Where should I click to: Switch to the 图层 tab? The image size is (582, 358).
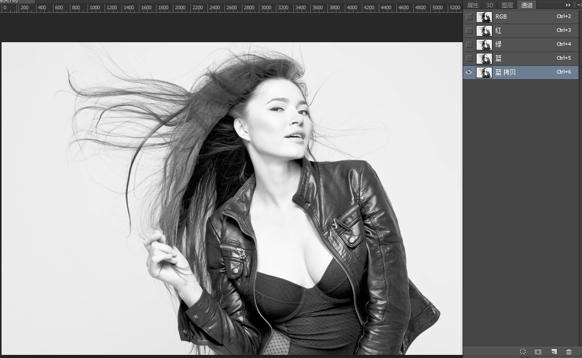click(x=507, y=5)
